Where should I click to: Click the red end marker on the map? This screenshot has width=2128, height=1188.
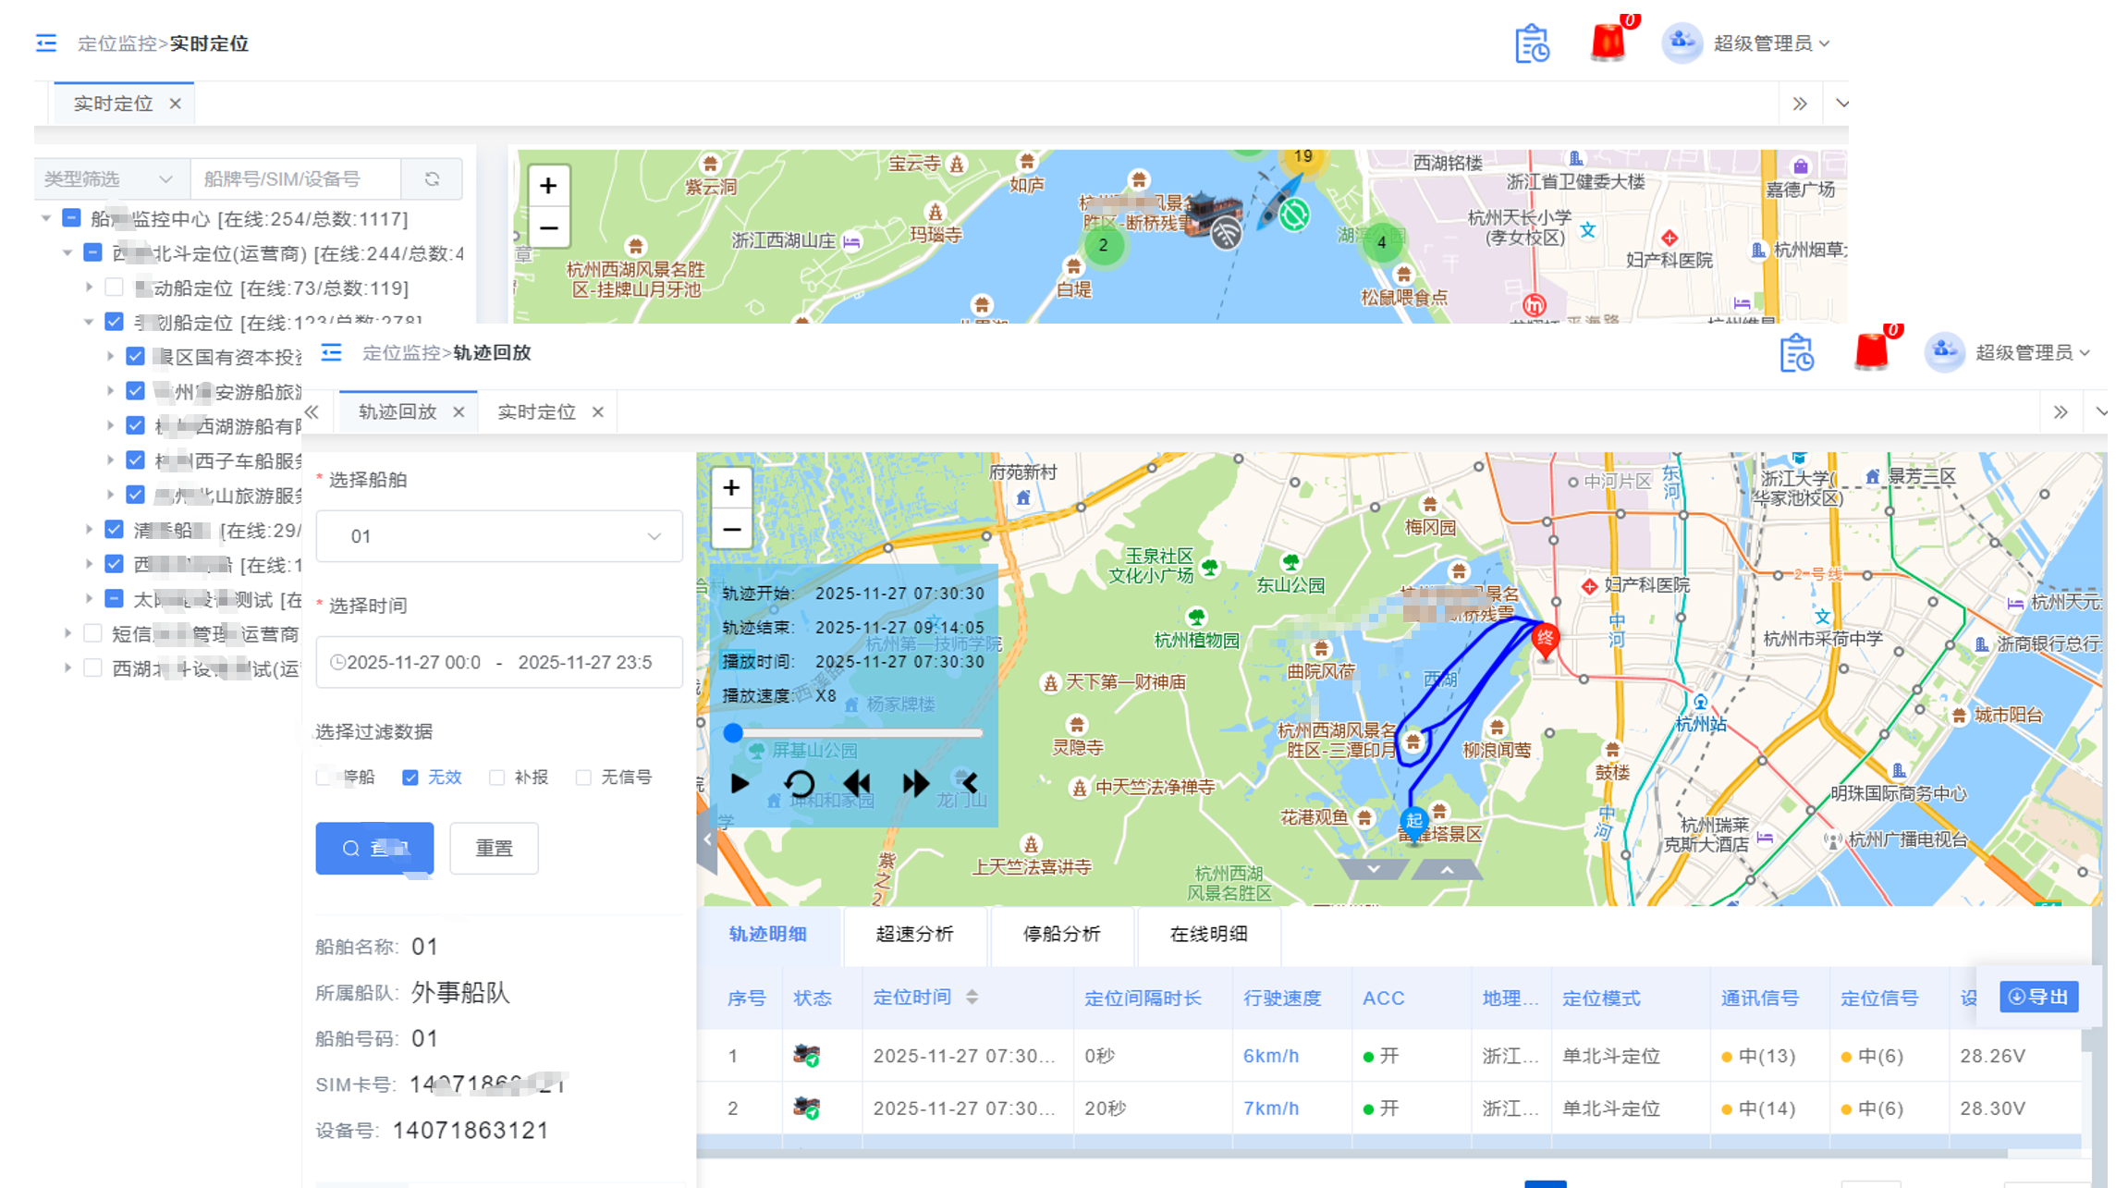coord(1545,641)
